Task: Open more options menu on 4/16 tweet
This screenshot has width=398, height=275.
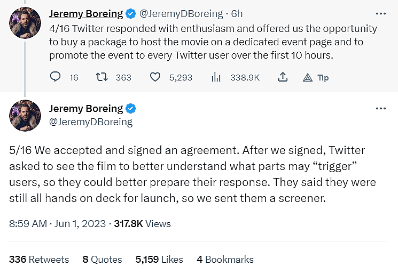Action: 380,13
